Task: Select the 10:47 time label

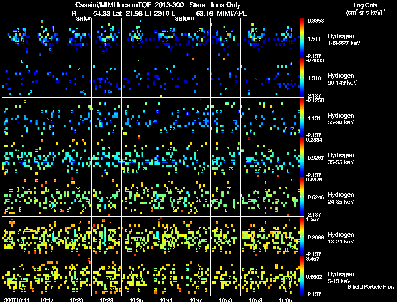Action: [196, 300]
